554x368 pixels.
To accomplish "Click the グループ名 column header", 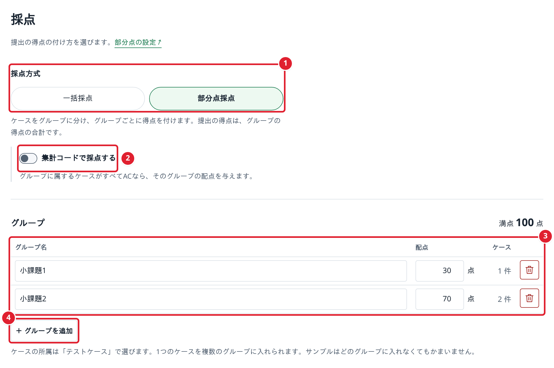I will pos(31,247).
